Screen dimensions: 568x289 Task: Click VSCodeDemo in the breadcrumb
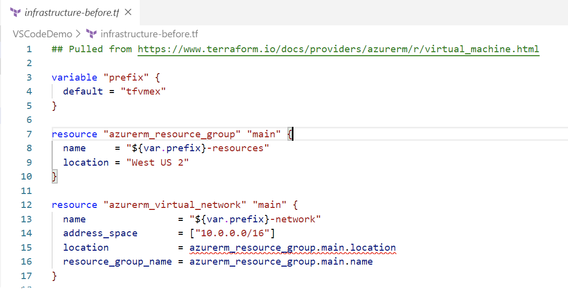(x=42, y=34)
